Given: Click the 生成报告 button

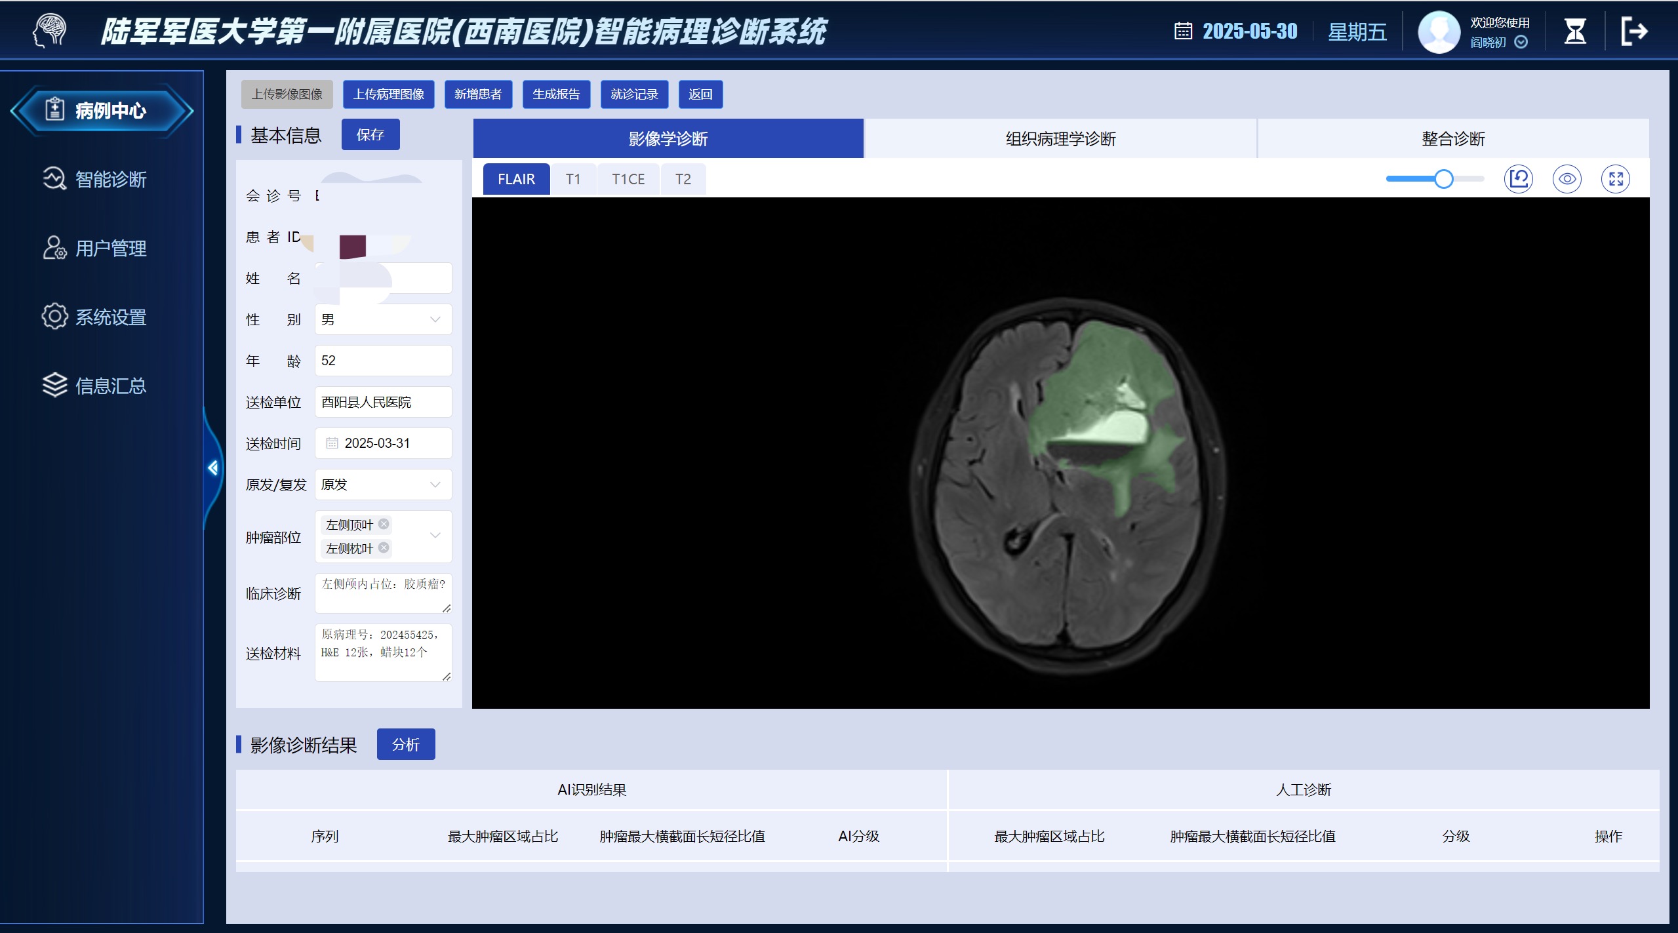Looking at the screenshot, I should pyautogui.click(x=555, y=94).
